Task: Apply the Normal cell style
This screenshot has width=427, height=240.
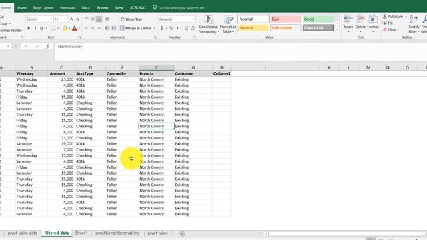Action: click(x=254, y=19)
